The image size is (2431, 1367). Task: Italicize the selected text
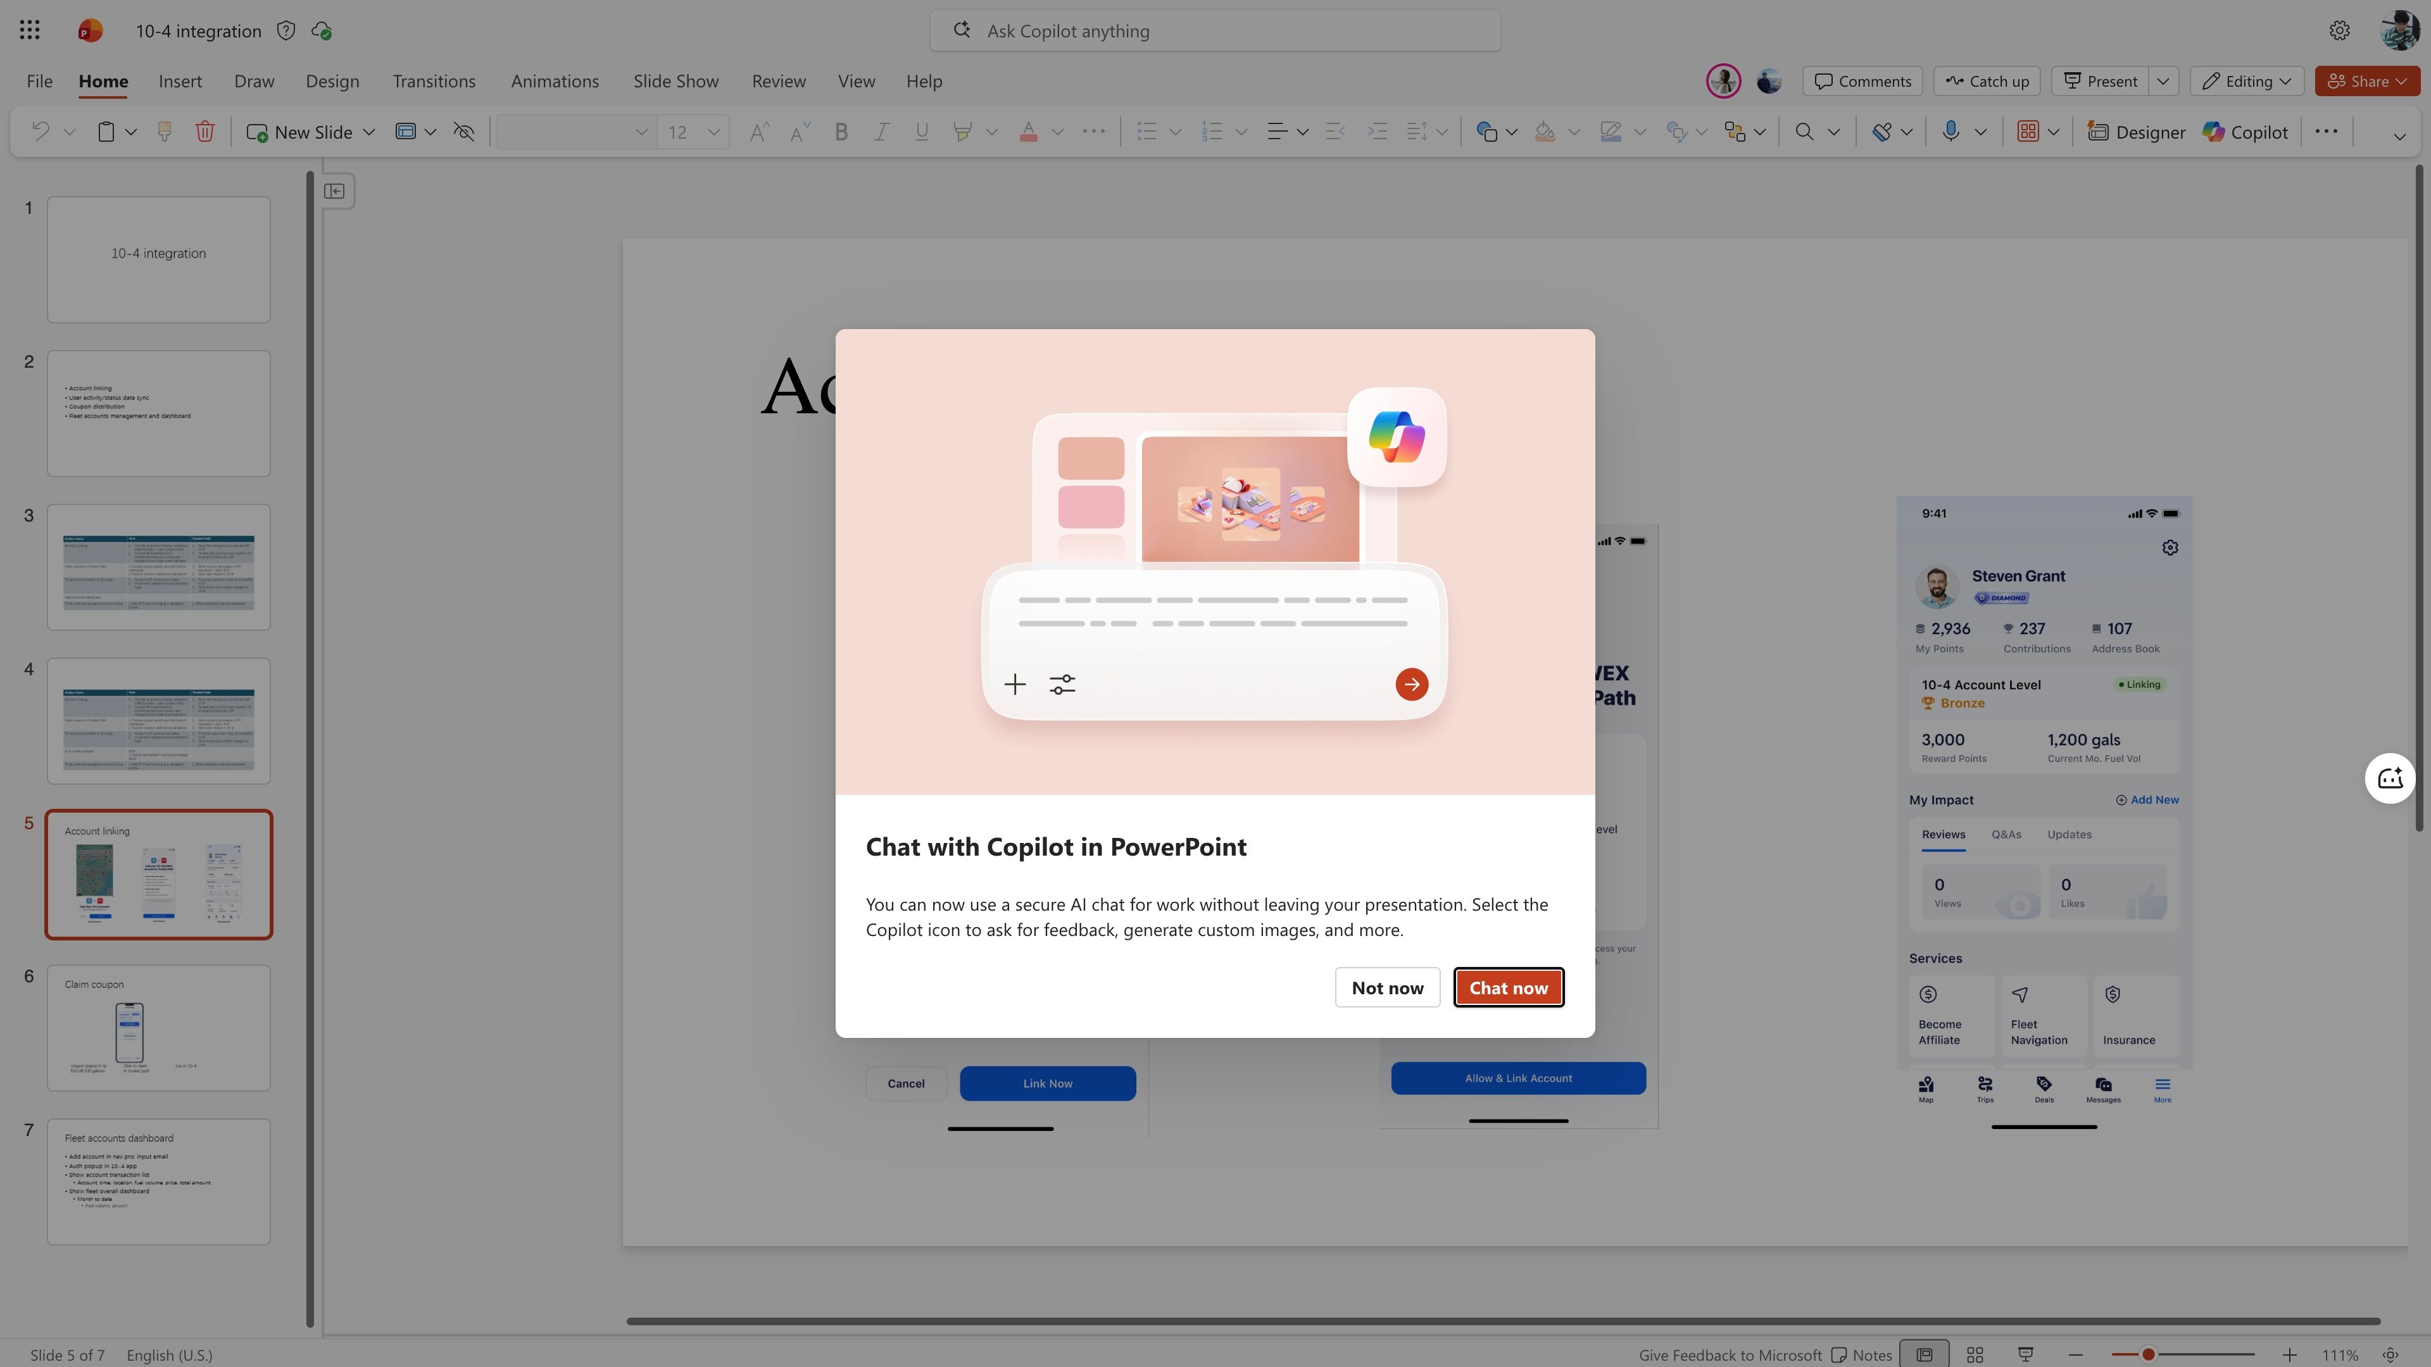tap(881, 131)
